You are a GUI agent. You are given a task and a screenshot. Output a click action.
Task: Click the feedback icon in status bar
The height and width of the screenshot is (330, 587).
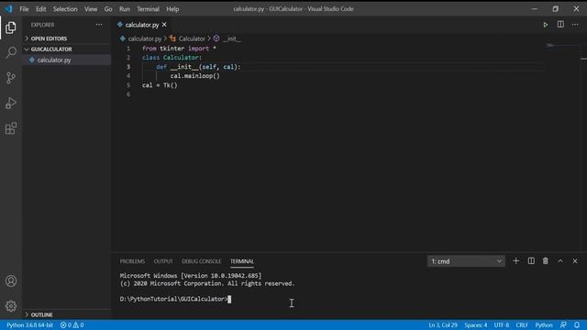(563, 324)
